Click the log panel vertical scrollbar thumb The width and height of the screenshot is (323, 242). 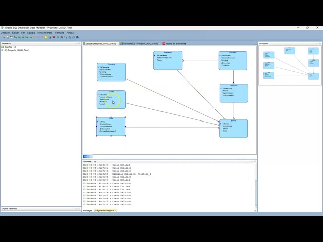(256, 193)
